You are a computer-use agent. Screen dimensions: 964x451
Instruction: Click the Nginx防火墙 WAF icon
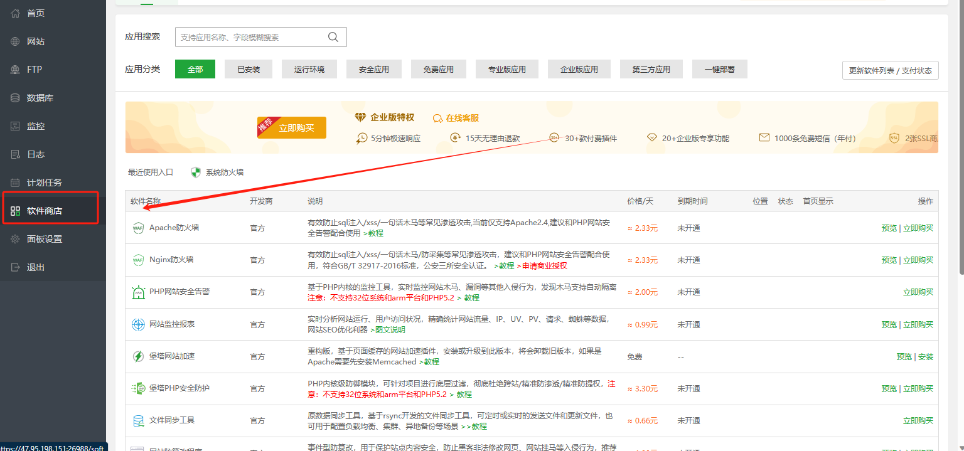[x=138, y=260]
